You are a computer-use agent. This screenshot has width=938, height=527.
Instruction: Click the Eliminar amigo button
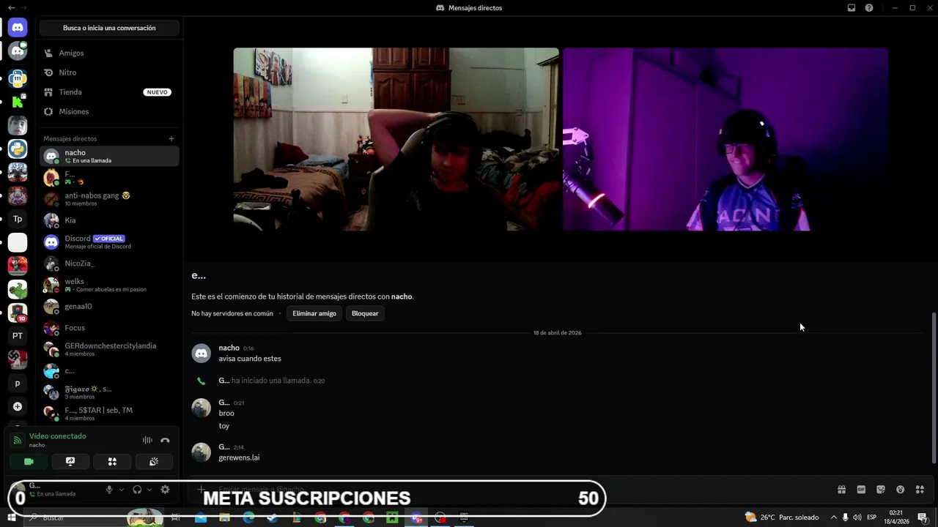pos(314,313)
